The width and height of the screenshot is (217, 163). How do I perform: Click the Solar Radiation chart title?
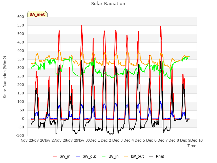(x=108, y=4)
